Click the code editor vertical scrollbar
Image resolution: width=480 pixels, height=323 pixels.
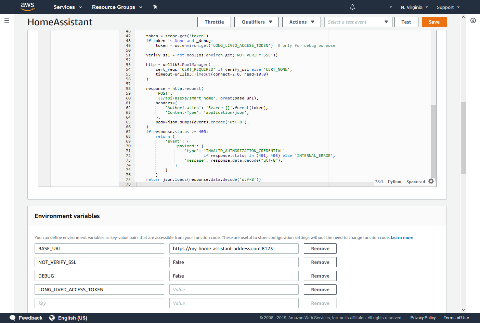433,142
